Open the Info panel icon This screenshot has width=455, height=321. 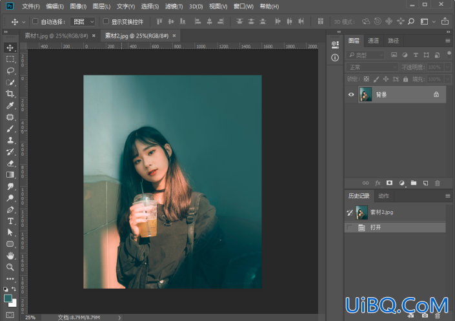coord(335,58)
